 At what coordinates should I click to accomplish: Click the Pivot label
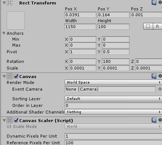(x=12, y=52)
